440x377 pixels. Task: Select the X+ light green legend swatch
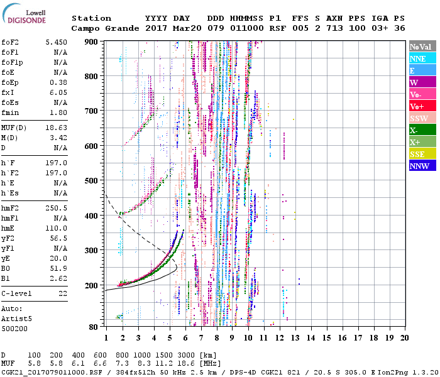[422, 142]
